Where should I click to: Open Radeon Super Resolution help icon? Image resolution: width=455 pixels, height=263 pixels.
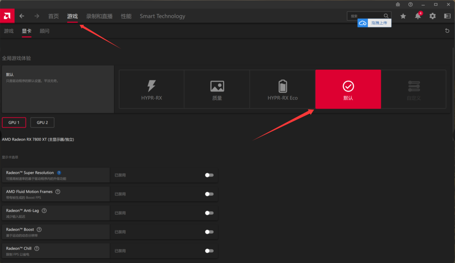coord(59,173)
